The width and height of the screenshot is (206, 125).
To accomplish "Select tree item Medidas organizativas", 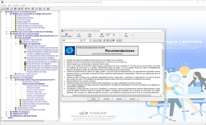I will tap(24, 22).
